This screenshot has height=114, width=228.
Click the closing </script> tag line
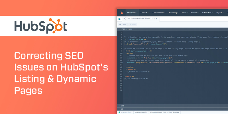[130, 67]
